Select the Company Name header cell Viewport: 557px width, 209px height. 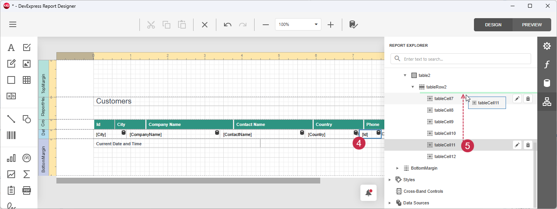point(190,124)
